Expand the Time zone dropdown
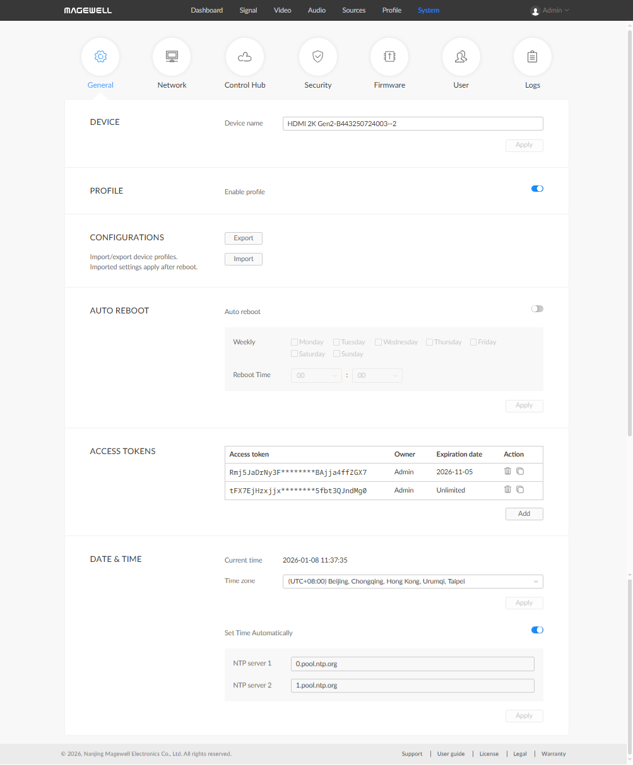 click(x=413, y=581)
